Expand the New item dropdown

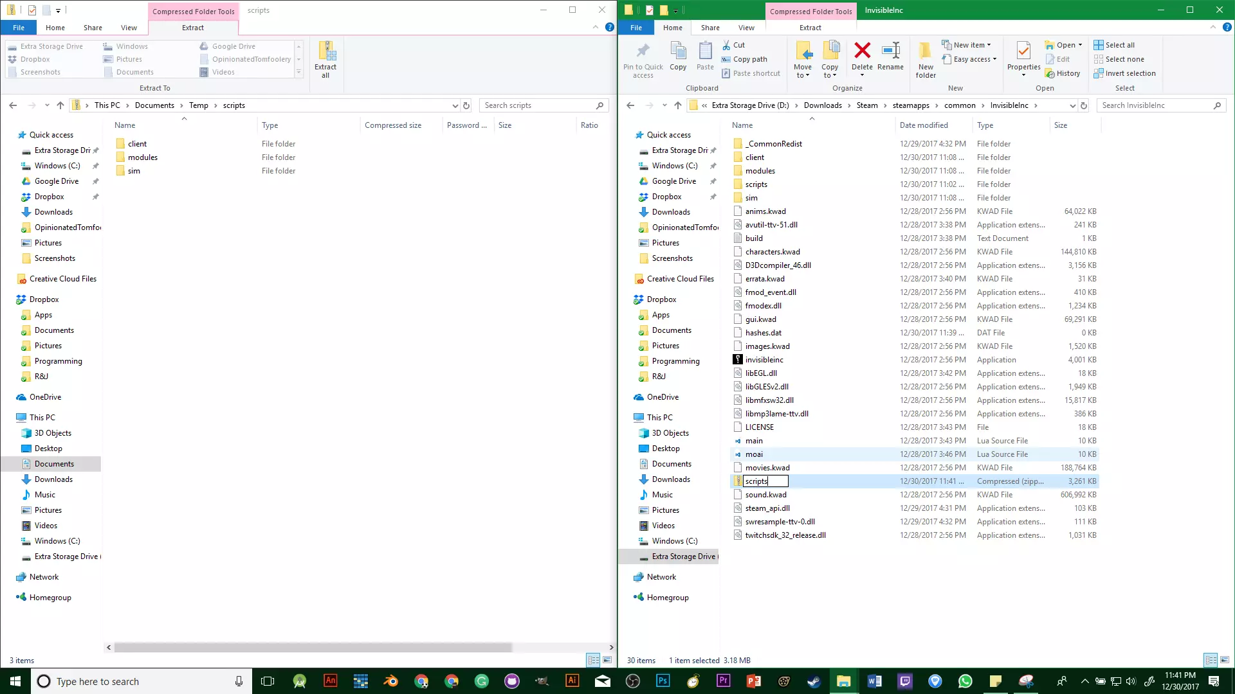click(x=967, y=45)
